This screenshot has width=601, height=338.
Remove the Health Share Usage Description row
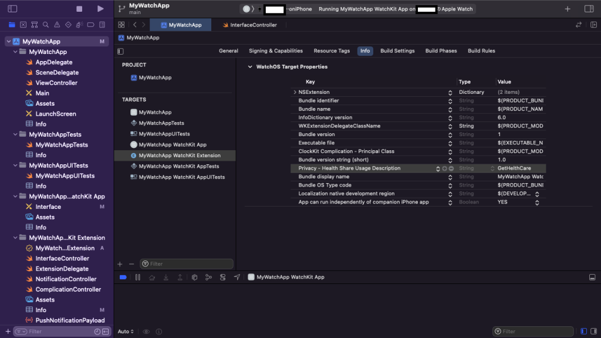[x=451, y=168]
